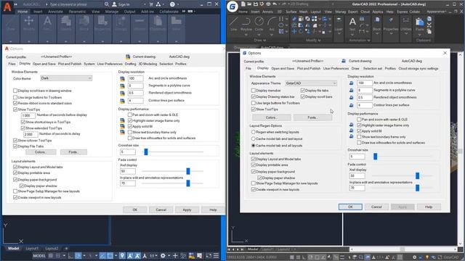Click OK in the GstarCAD Options dialog
This screenshot has height=261, width=465.
[350, 207]
